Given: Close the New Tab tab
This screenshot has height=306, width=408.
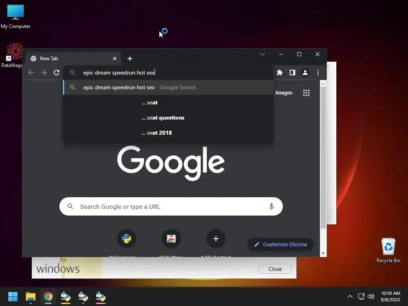Looking at the screenshot, I should [115, 59].
